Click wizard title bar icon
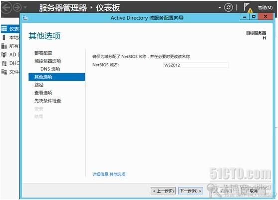Screen dimensions: 278x200 point(25,18)
